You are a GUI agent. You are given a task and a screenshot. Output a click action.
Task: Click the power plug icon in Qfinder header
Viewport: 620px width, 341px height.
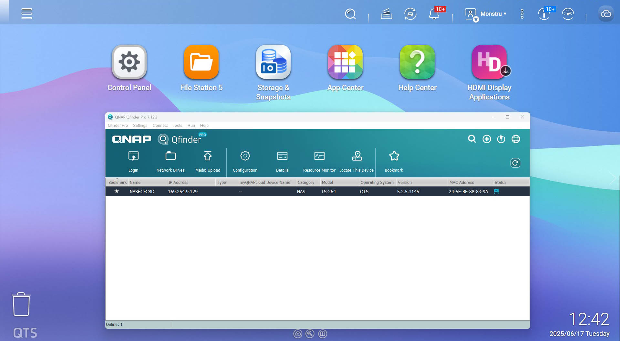click(501, 139)
